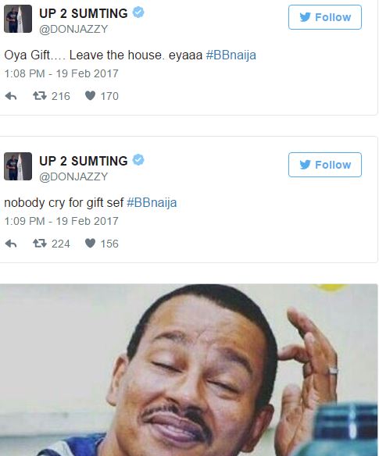Follow @DONJAZZY from the first tweet
The width and height of the screenshot is (379, 456).
pyautogui.click(x=325, y=17)
